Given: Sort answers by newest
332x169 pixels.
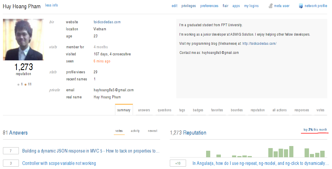Looking at the screenshot, I should point(152,131).
